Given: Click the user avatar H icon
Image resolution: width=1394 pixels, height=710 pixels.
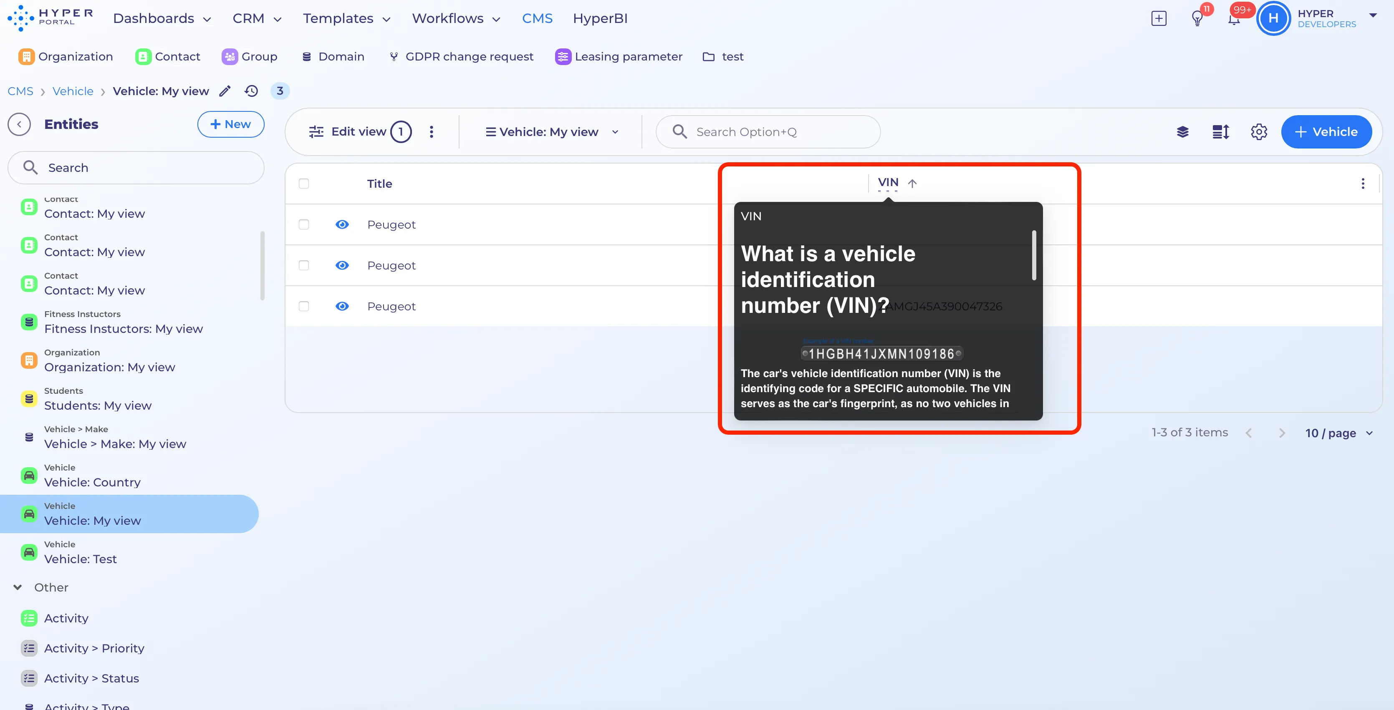Looking at the screenshot, I should [x=1273, y=18].
